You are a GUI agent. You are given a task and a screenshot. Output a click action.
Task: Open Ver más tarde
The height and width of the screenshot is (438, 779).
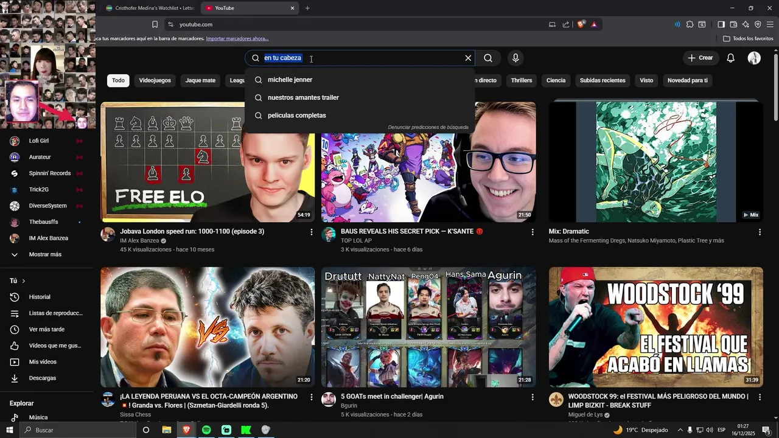click(x=47, y=329)
